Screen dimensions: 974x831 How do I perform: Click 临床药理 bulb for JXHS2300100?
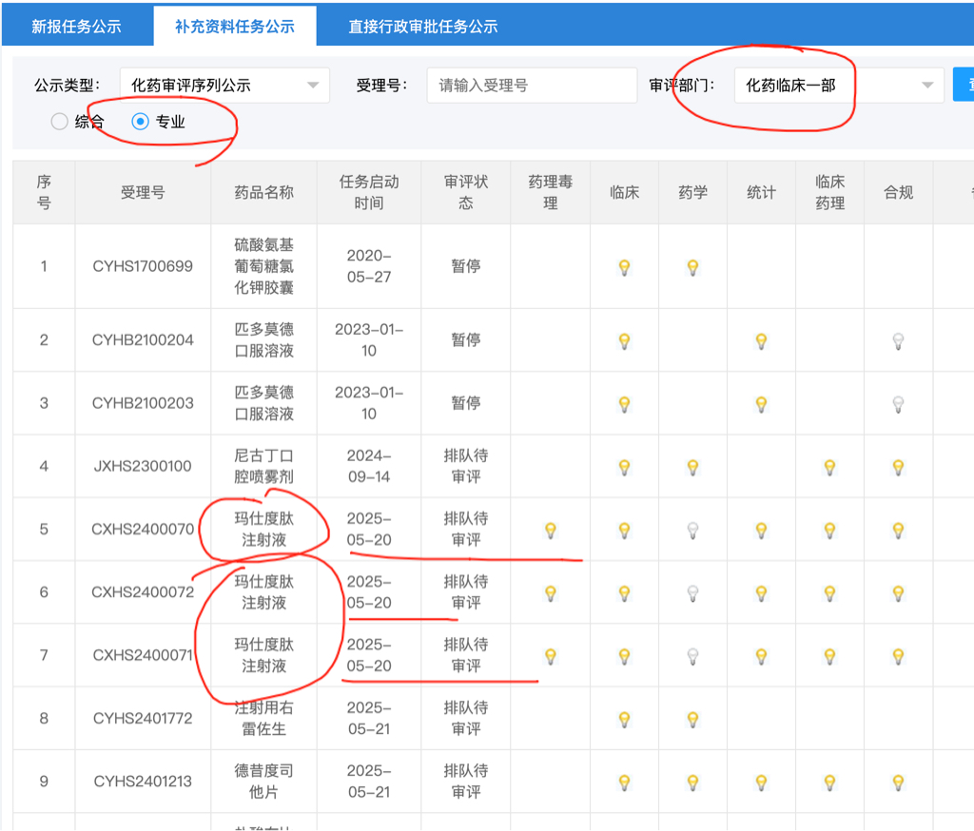coord(829,467)
